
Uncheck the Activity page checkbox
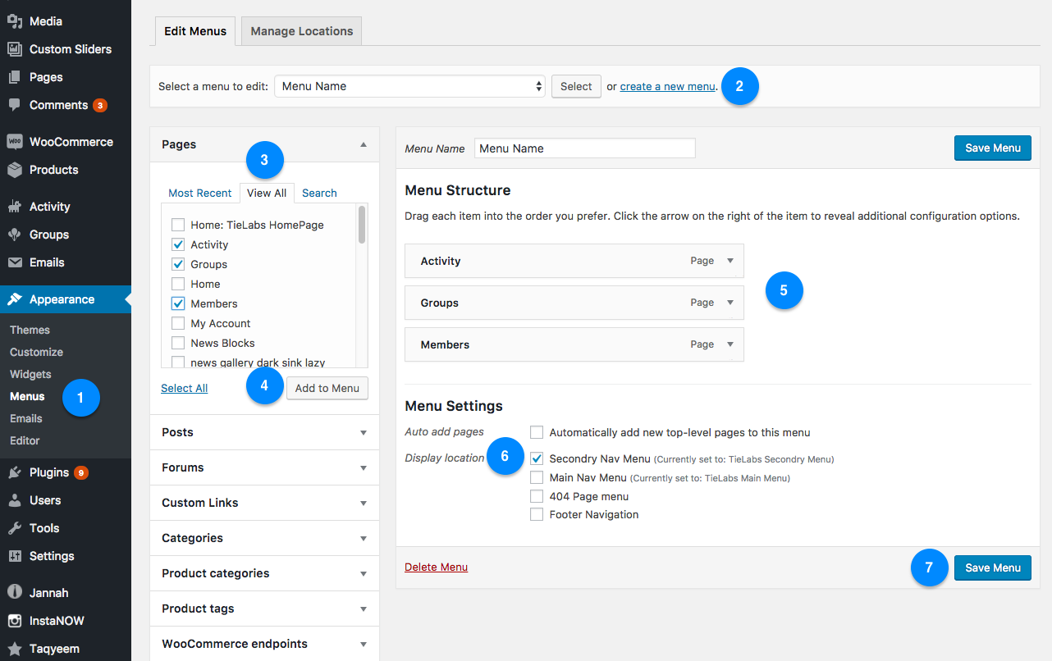[x=177, y=244]
